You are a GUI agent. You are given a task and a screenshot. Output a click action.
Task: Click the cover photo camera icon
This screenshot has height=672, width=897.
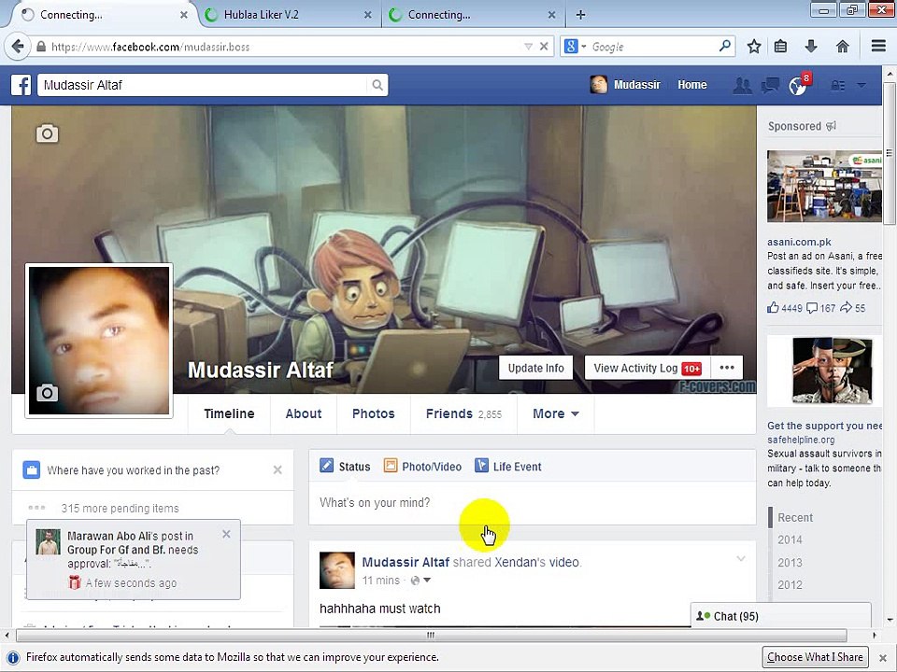47,133
